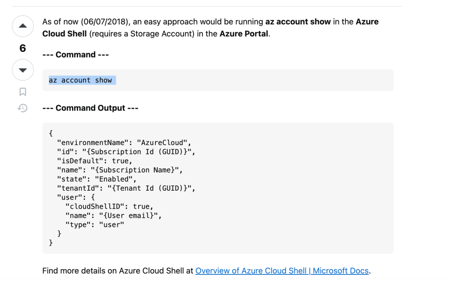
Task: Click the "isDefault": true line
Action: [x=94, y=161]
